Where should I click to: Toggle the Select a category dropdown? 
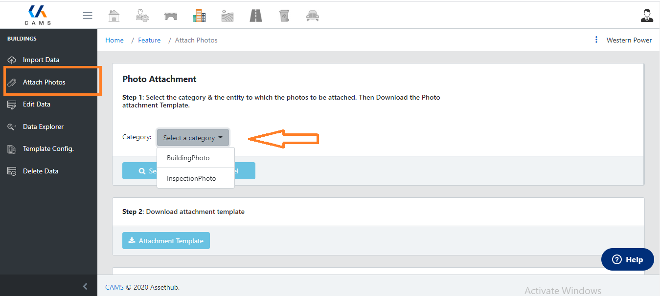click(x=193, y=138)
